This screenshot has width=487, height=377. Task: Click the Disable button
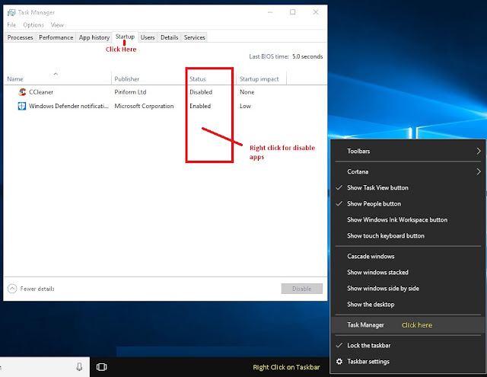(302, 289)
